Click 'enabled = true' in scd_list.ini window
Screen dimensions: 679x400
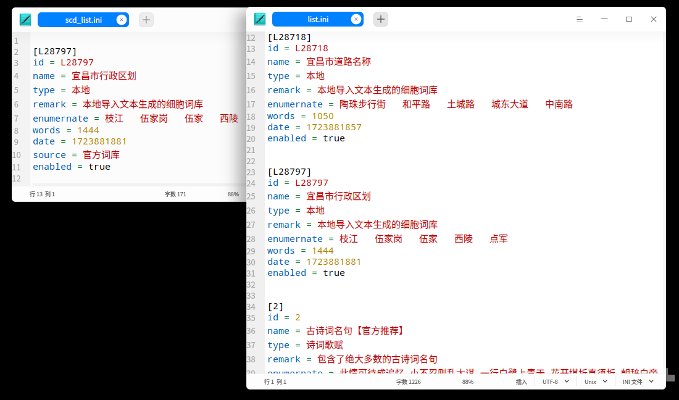(x=72, y=167)
